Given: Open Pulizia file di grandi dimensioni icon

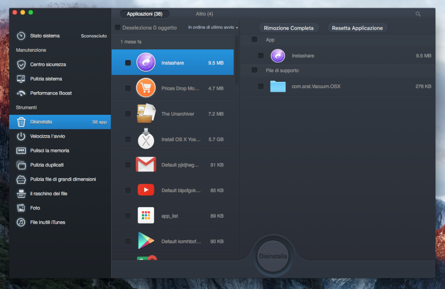Looking at the screenshot, I should 21,179.
